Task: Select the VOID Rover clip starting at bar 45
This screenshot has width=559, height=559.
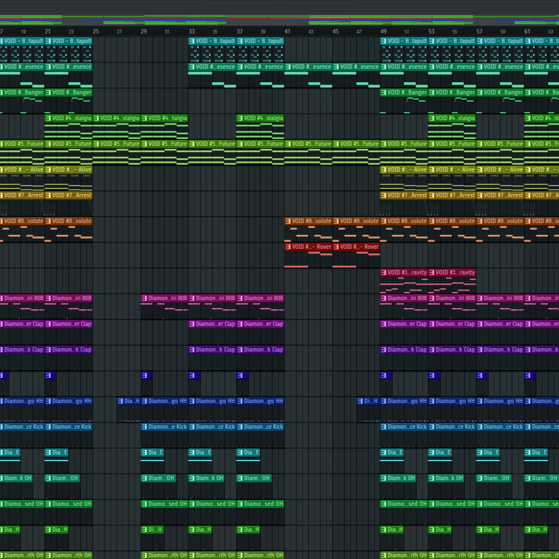Action: [359, 247]
